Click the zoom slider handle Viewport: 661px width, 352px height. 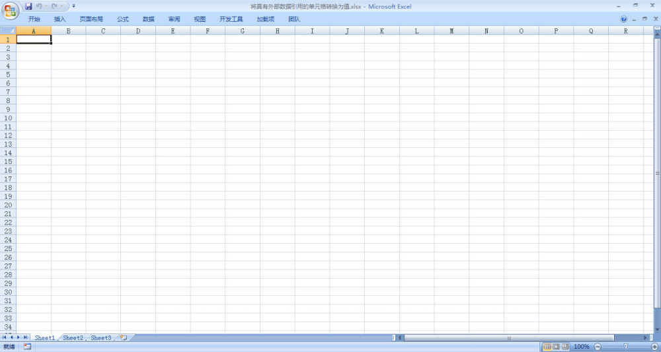coord(625,347)
